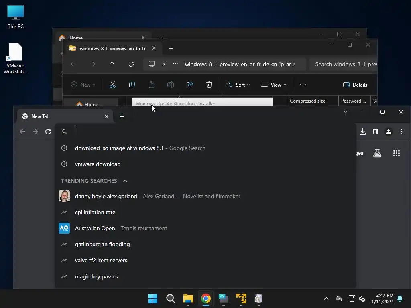Add a new tab in Chrome

pyautogui.click(x=122, y=116)
